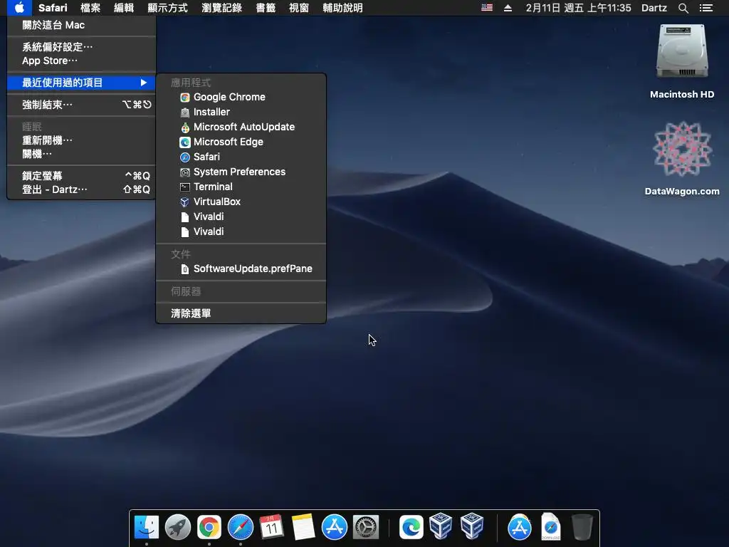Open Launchpad rocket icon in Dock

point(177,527)
